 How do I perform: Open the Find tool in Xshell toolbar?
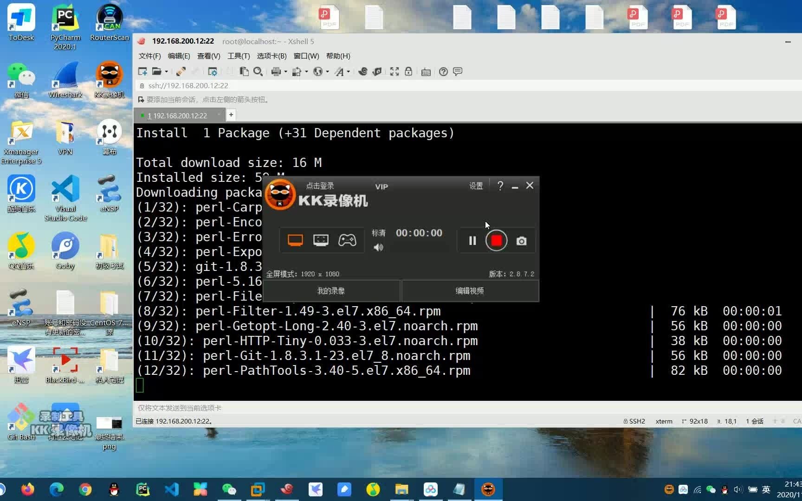258,71
